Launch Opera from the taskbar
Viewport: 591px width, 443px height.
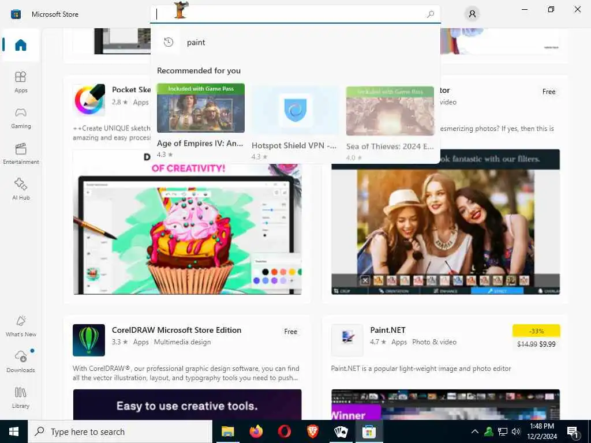coord(284,431)
